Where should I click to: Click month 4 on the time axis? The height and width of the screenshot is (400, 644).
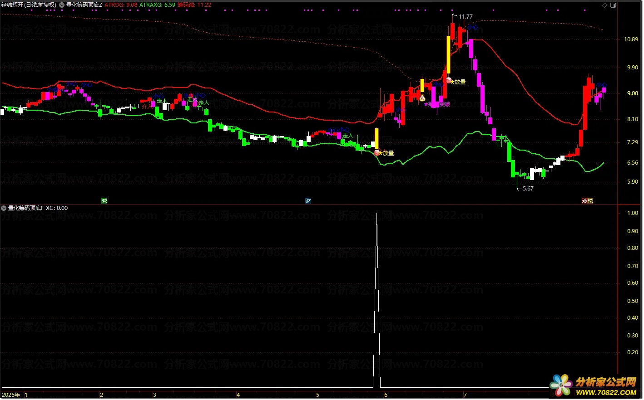click(238, 395)
